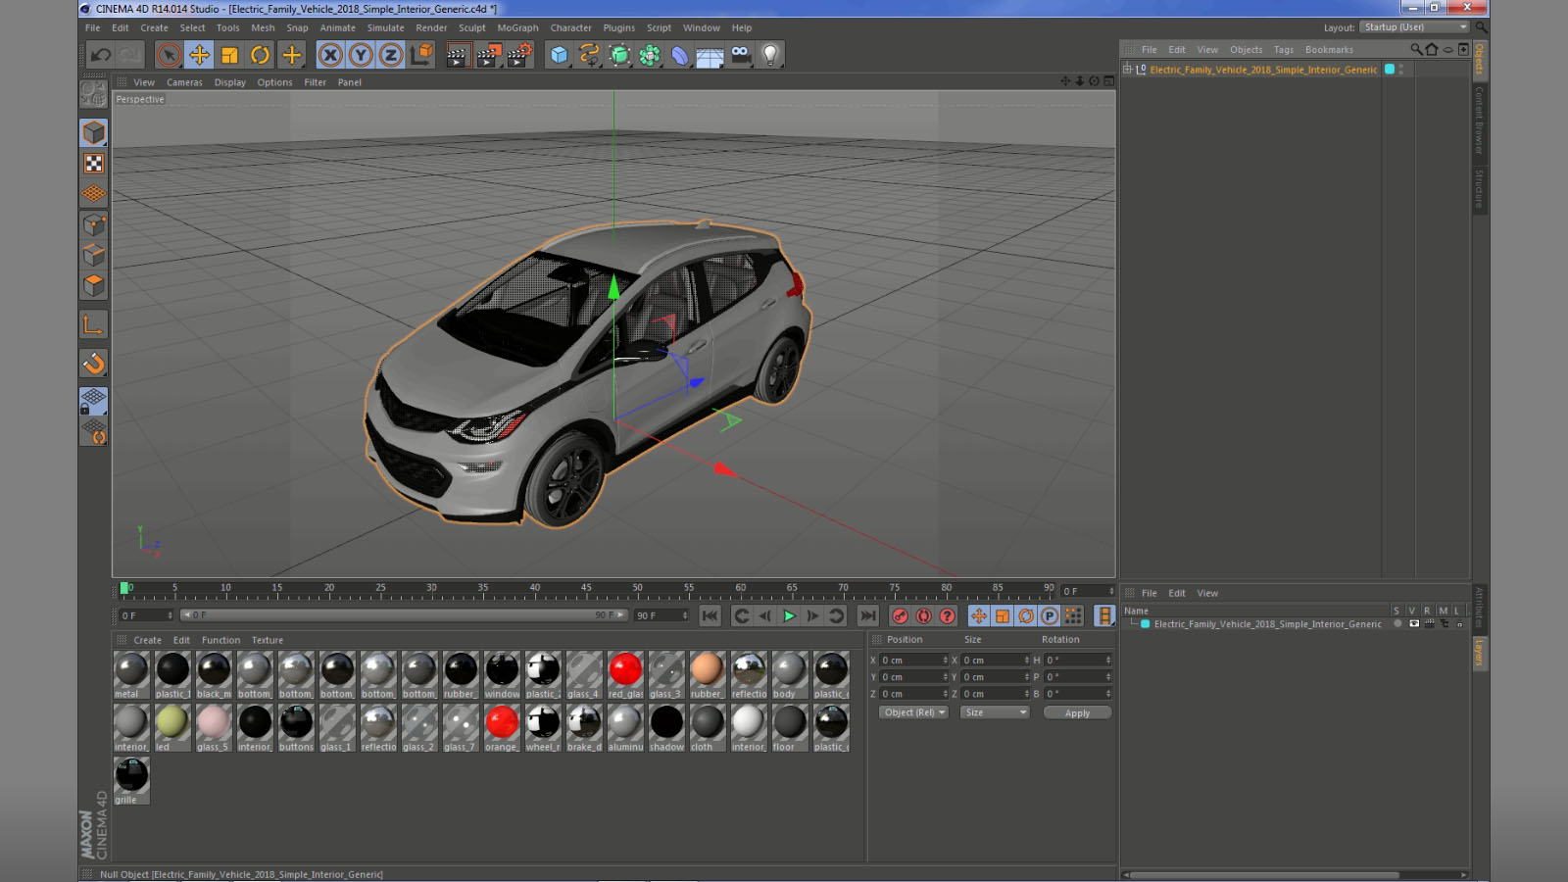Activate the Rotate tool

coord(260,55)
